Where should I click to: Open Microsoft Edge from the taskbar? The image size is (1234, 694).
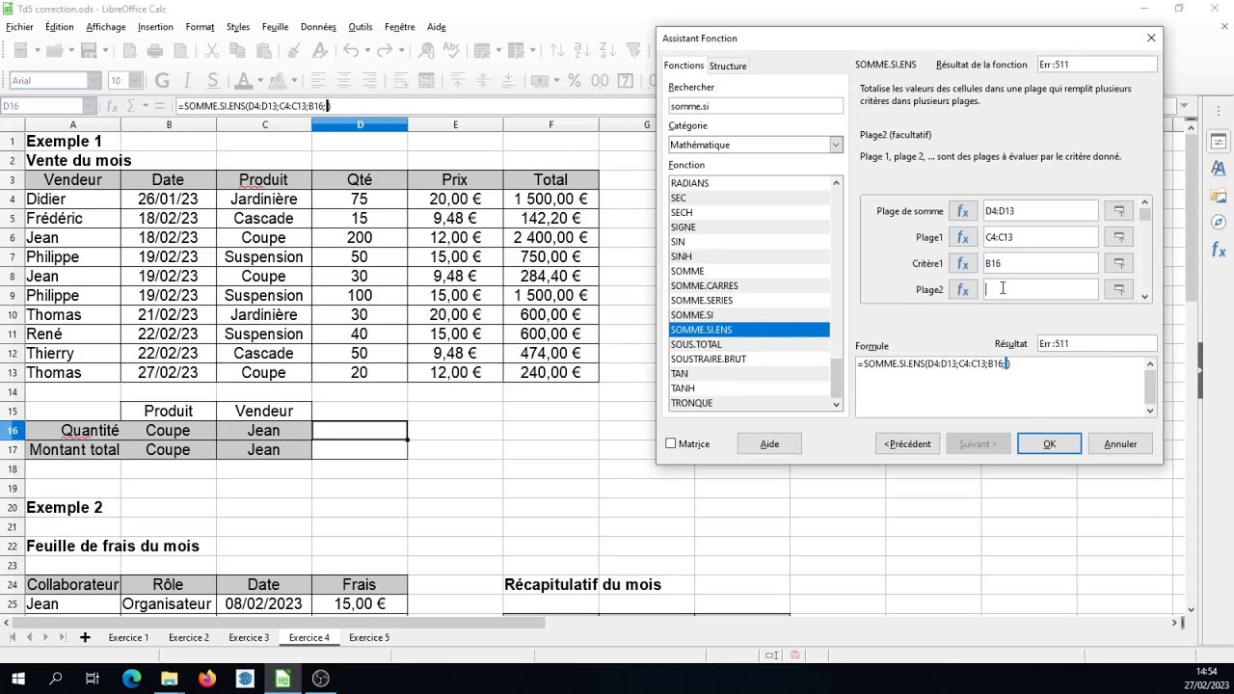click(132, 679)
